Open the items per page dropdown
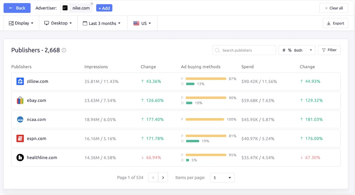Viewport: 355px width, 195px height. (x=222, y=178)
